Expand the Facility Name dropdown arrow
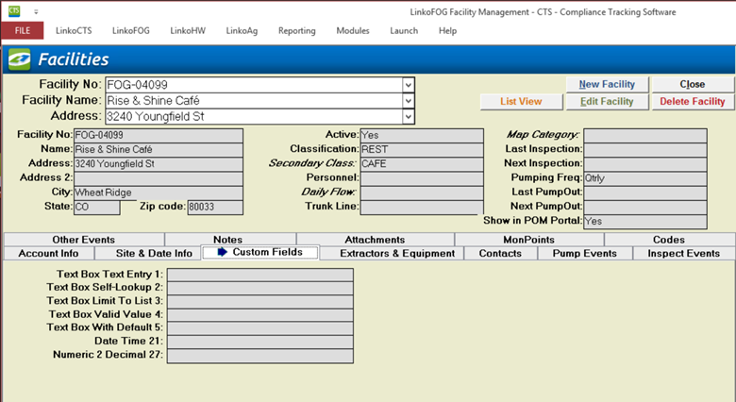Viewport: 736px width, 402px height. pos(408,101)
